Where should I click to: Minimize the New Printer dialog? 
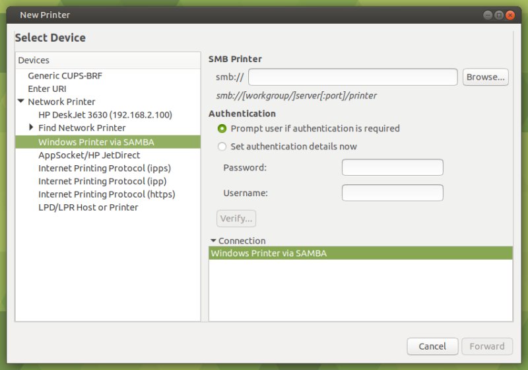point(487,15)
